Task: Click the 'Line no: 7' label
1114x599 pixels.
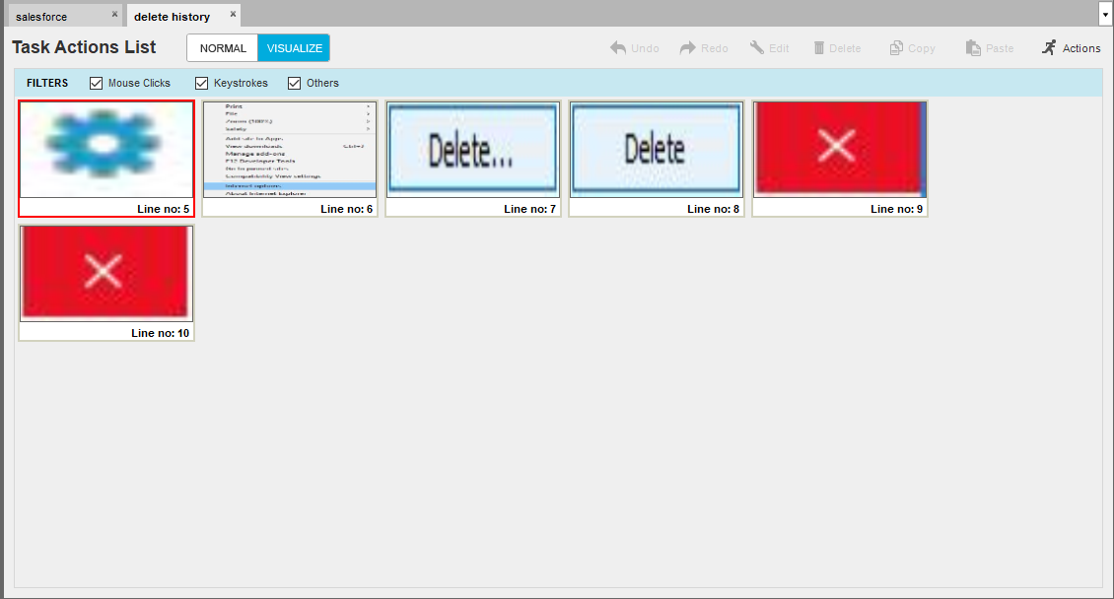Action: pyautogui.click(x=530, y=209)
